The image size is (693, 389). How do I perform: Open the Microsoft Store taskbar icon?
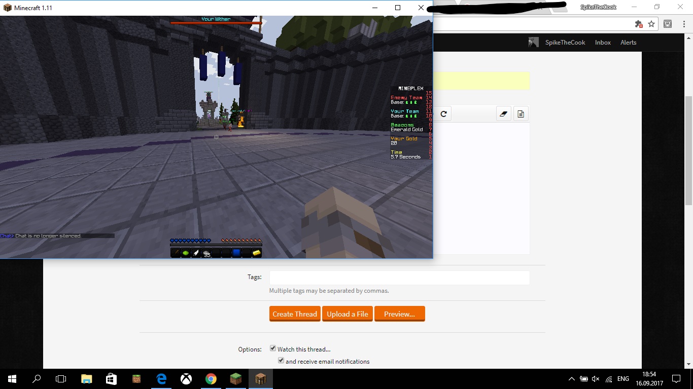coord(111,379)
